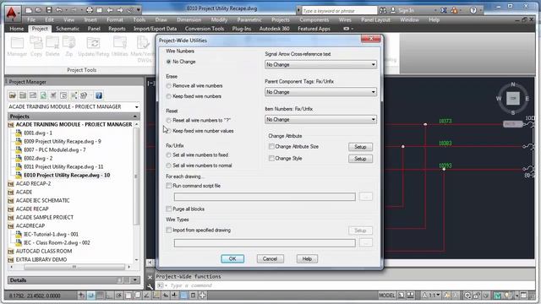Click the help question-mark icon in title bar

[473, 10]
